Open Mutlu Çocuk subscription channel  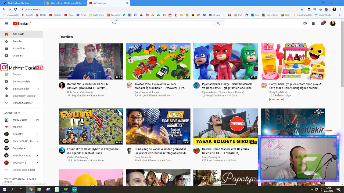(21, 120)
